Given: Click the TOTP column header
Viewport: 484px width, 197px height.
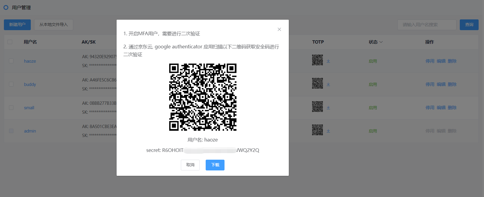Looking at the screenshot, I should 318,42.
